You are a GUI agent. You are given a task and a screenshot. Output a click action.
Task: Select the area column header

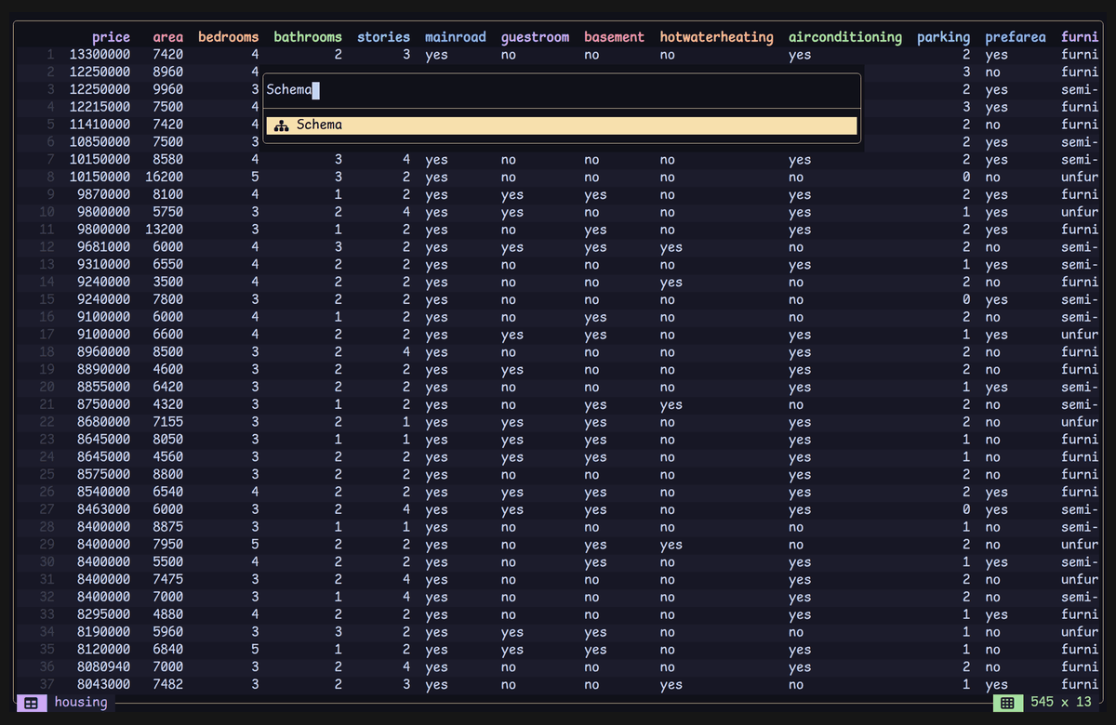coord(168,37)
